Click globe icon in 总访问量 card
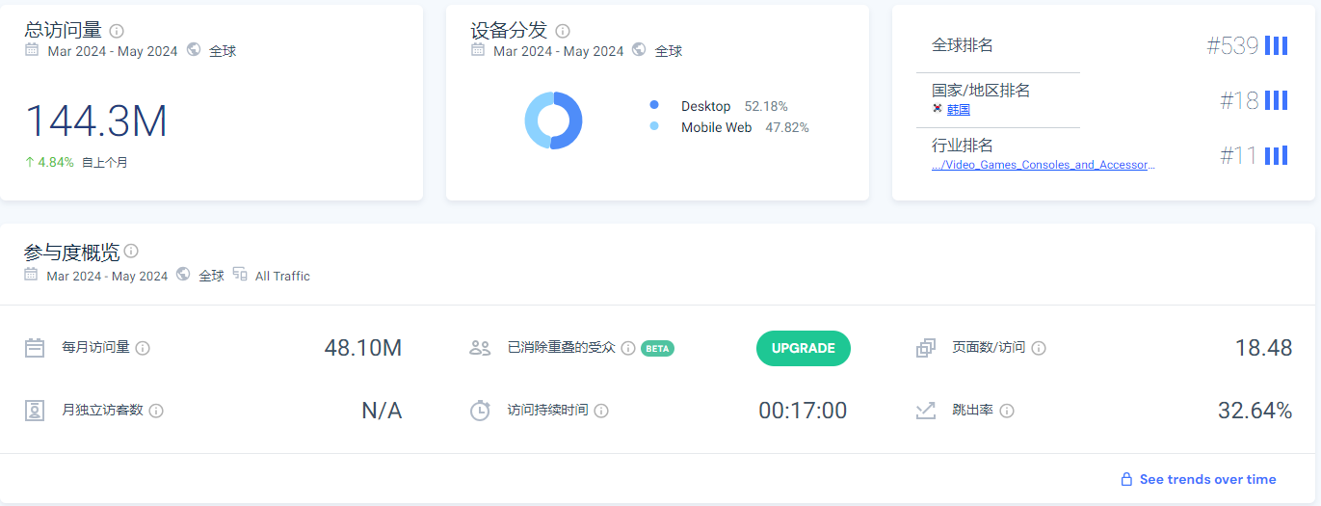This screenshot has width=1321, height=506. click(x=194, y=50)
